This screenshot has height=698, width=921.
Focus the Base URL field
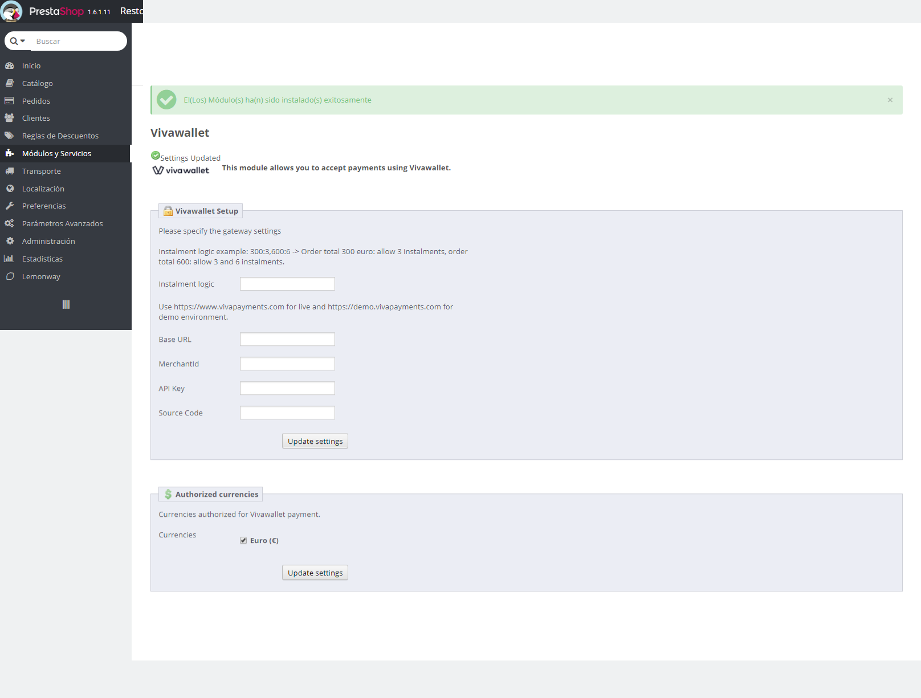(x=287, y=339)
